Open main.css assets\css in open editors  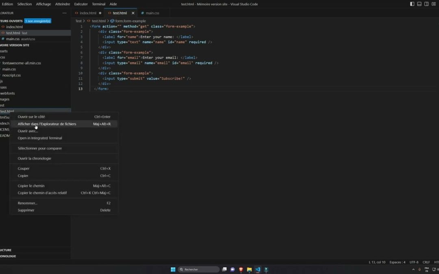[x=35, y=39]
